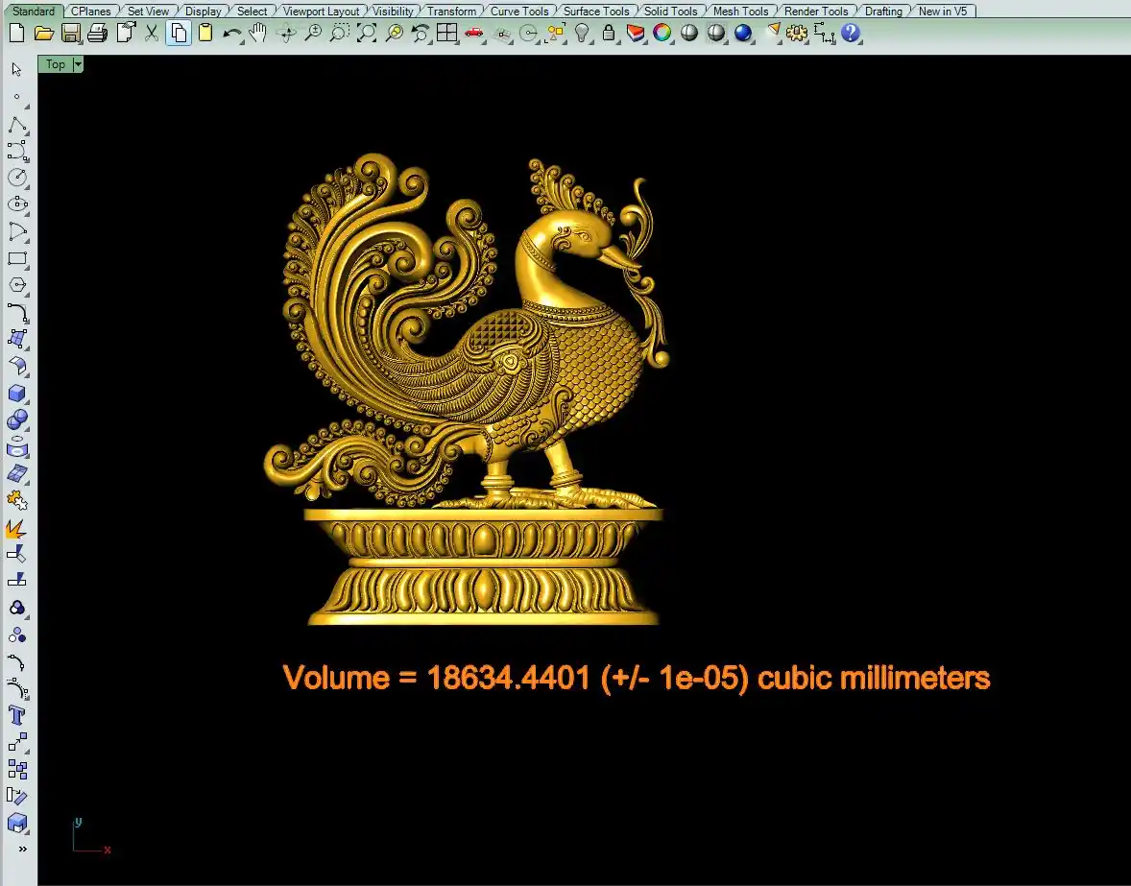
Task: Open the Layers panel icon
Action: (636, 34)
